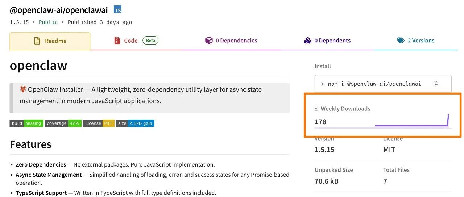Click the build passing badge
Image resolution: width=464 pixels, height=197 pixels.
click(x=26, y=123)
